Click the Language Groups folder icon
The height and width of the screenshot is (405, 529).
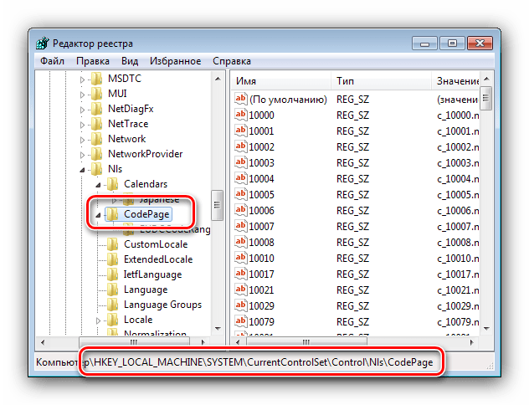(113, 305)
